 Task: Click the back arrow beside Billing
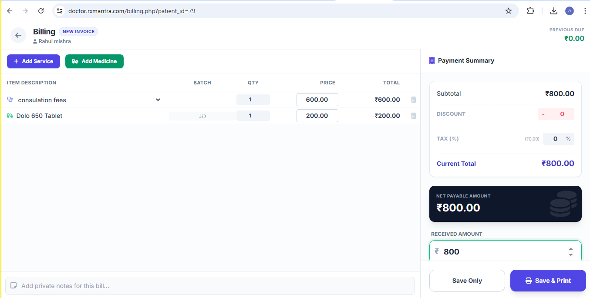(18, 35)
